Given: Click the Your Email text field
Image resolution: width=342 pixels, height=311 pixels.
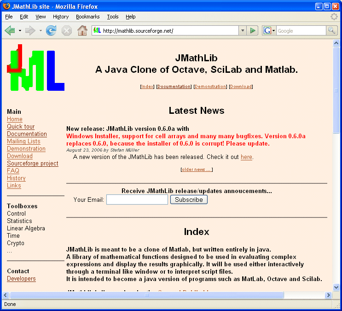Looking at the screenshot, I should click(x=137, y=200).
